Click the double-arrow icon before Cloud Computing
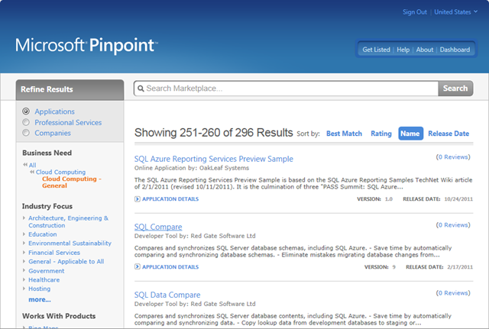Screen dimensions: 489x329 coord(32,173)
